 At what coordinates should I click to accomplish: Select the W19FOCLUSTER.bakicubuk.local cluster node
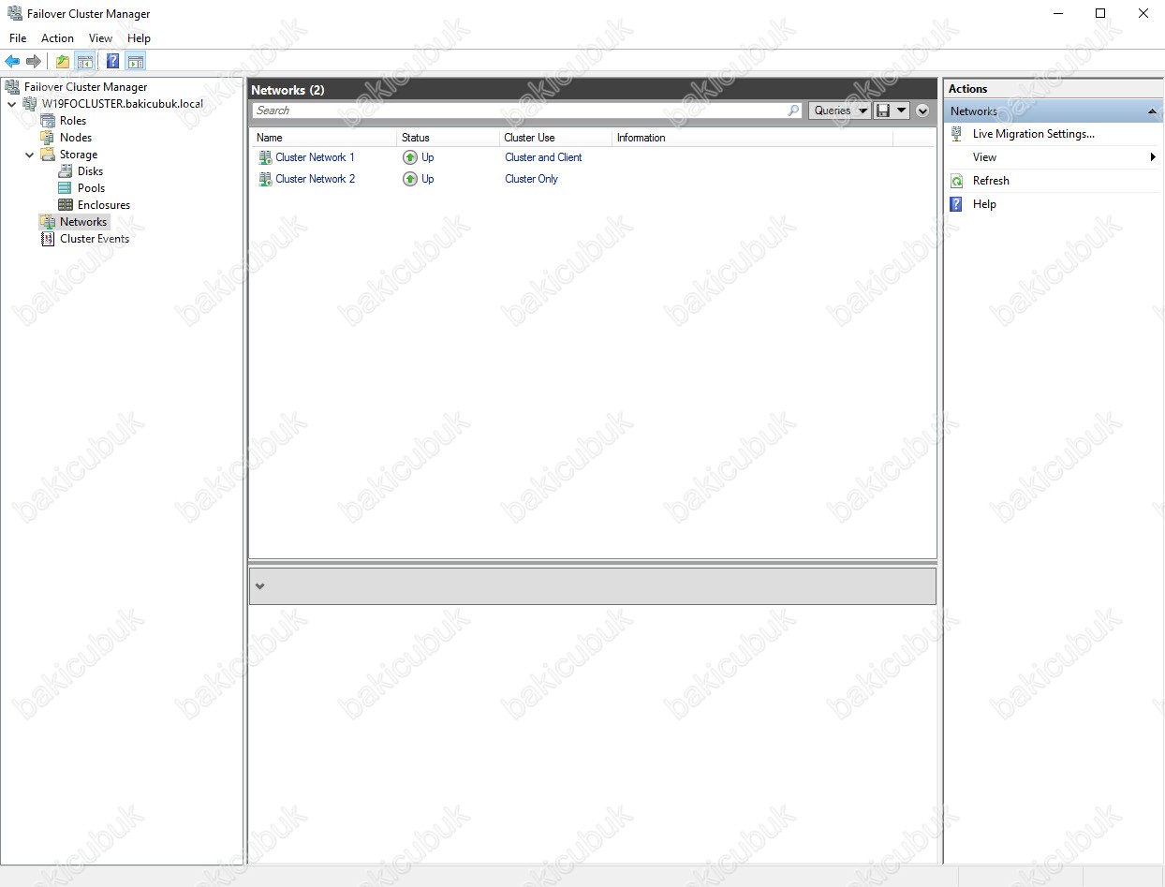122,104
